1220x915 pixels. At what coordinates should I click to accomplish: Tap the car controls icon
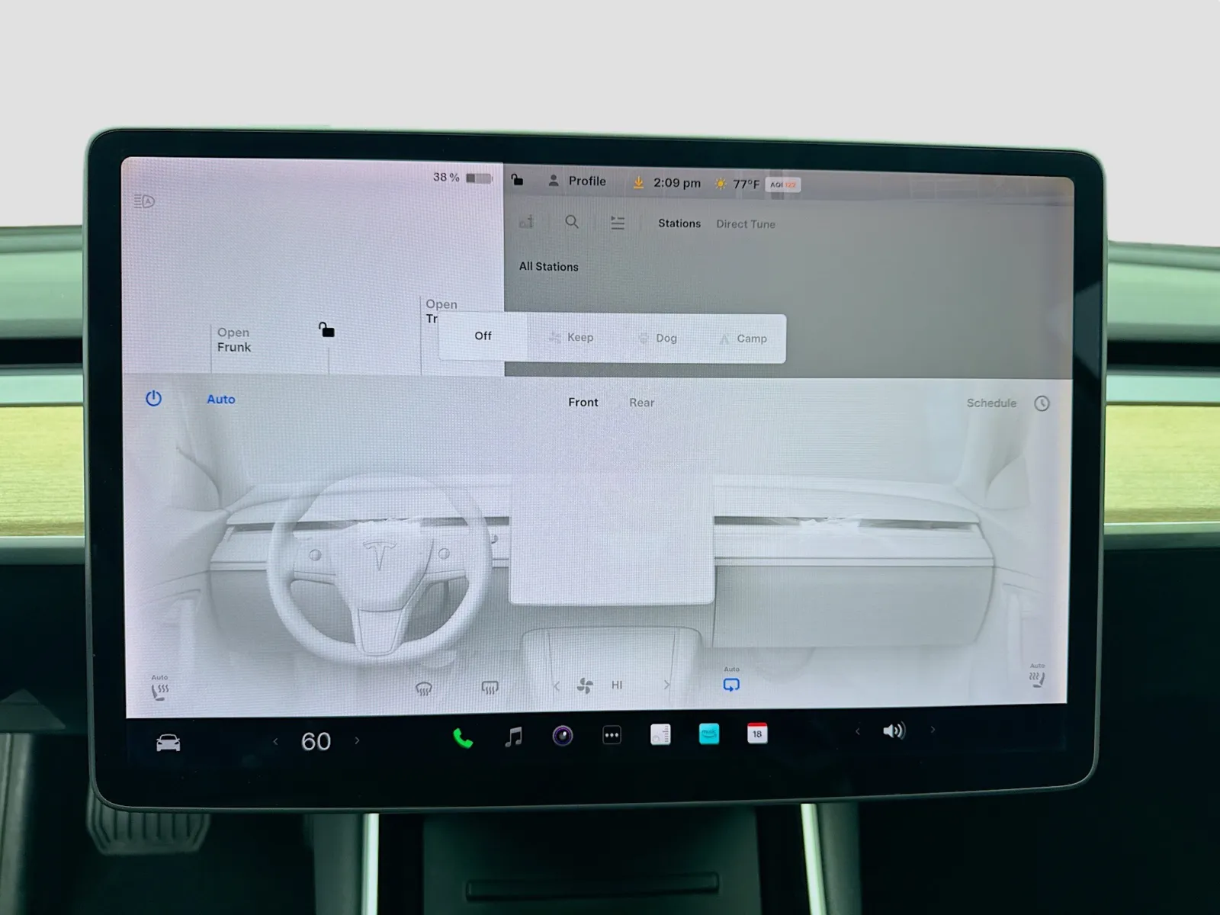pyautogui.click(x=168, y=743)
